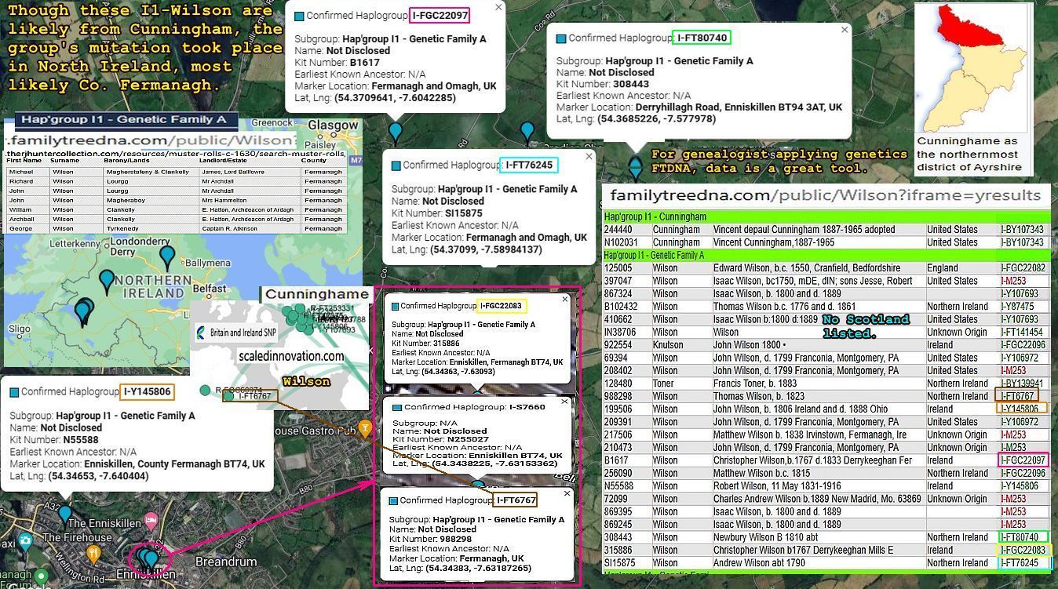Click the I-Y145806 haplogroup in the bottom-left popup
This screenshot has width=1058, height=589.
[x=148, y=391]
